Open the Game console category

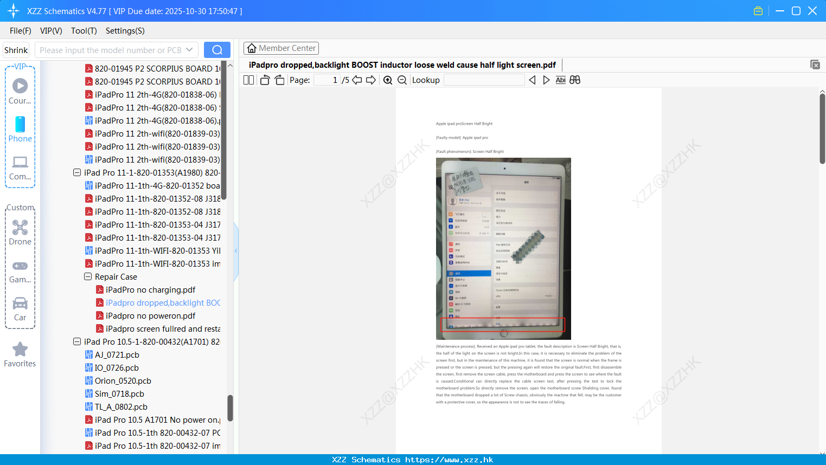[20, 271]
